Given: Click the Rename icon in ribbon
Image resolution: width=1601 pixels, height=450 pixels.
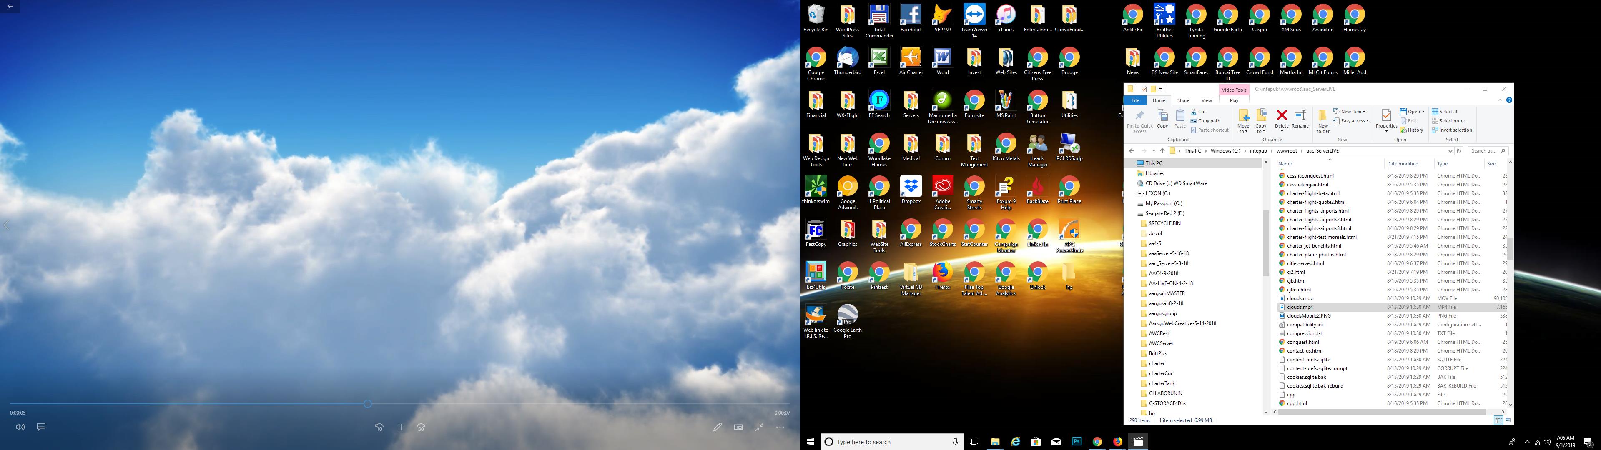Looking at the screenshot, I should 1300,115.
